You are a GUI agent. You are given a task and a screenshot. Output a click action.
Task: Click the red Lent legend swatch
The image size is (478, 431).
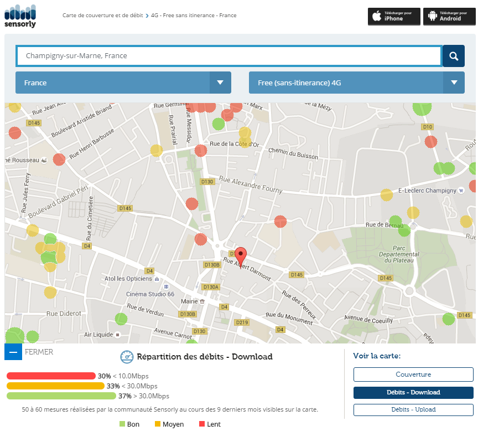coord(202,424)
